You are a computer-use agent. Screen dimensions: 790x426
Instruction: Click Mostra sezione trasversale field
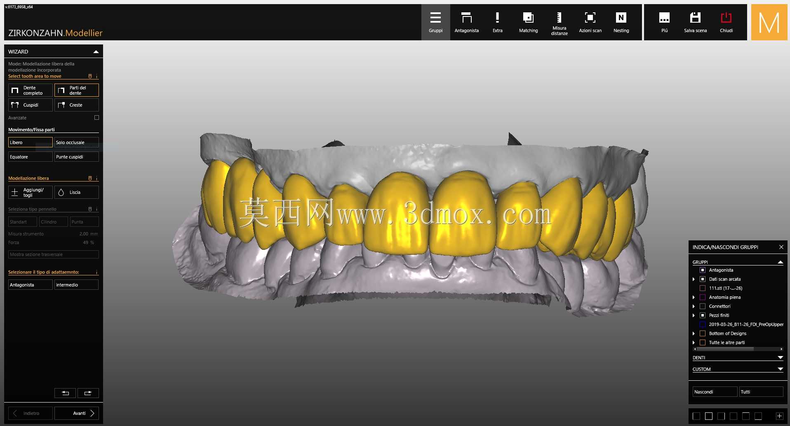tap(54, 254)
